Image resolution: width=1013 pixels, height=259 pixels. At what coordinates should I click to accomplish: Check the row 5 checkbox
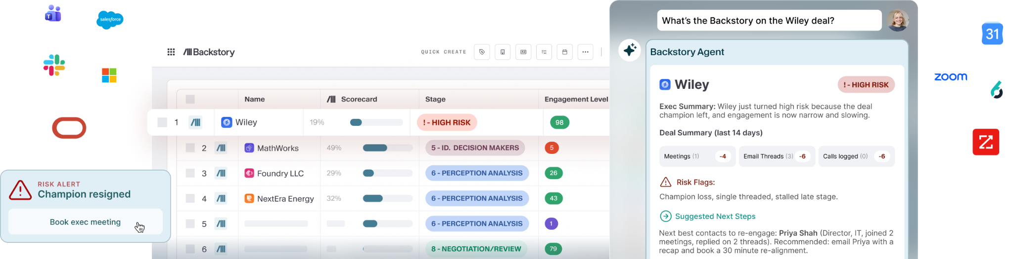[190, 223]
